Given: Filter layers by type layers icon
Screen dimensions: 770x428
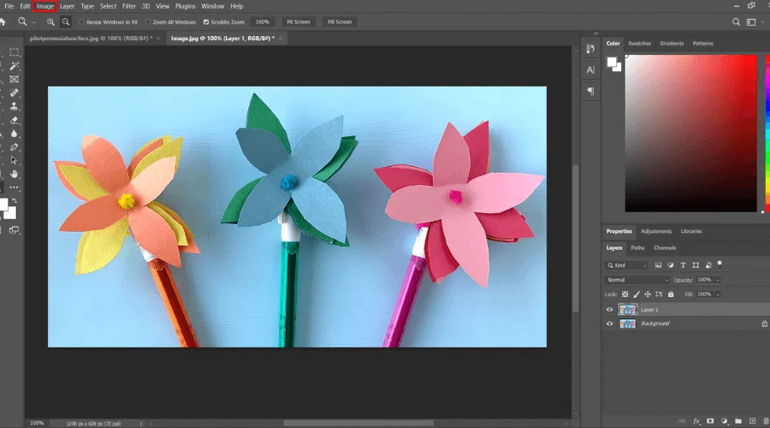Looking at the screenshot, I should (683, 265).
